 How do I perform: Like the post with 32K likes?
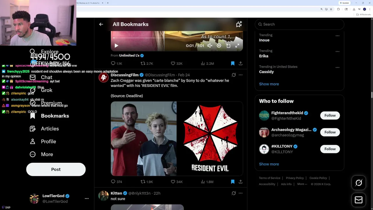point(177,63)
